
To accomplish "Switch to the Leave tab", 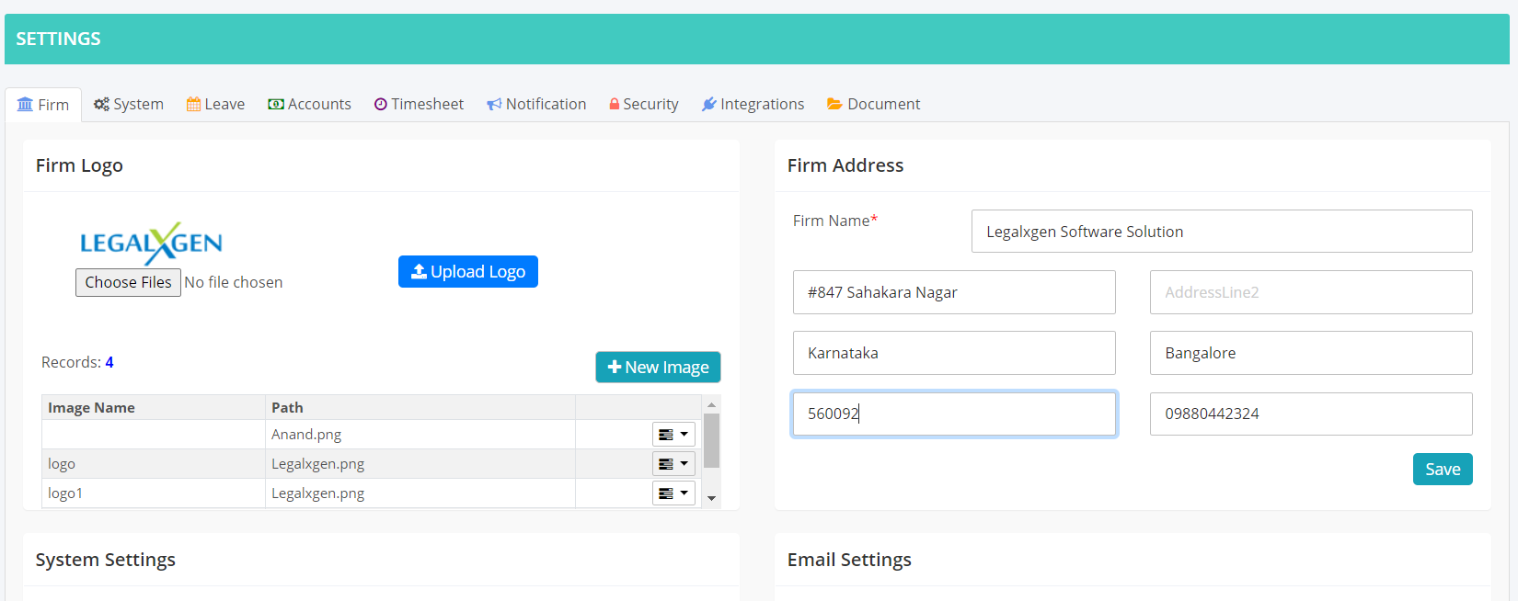I will pos(215,104).
